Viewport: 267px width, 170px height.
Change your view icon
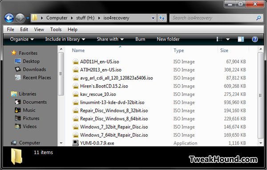219,40
